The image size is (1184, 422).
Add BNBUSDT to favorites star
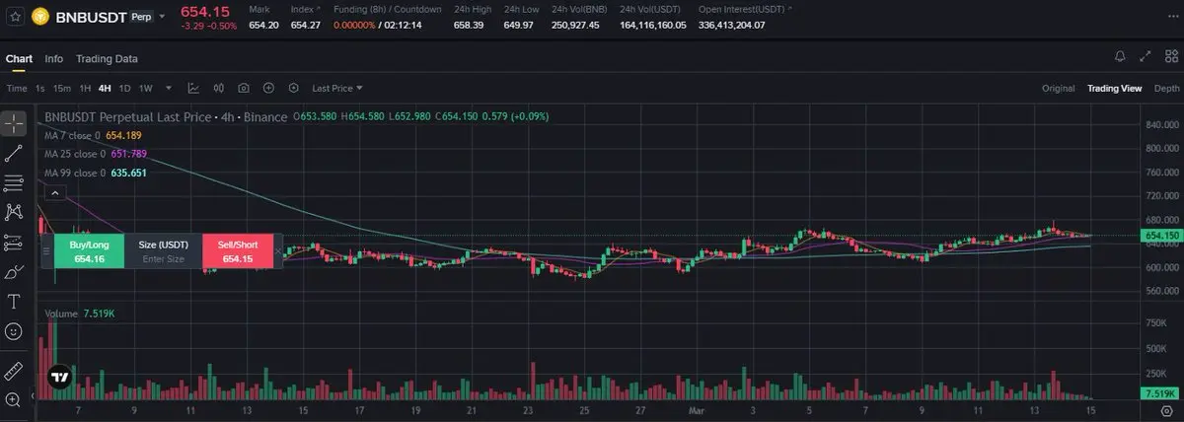[x=15, y=17]
